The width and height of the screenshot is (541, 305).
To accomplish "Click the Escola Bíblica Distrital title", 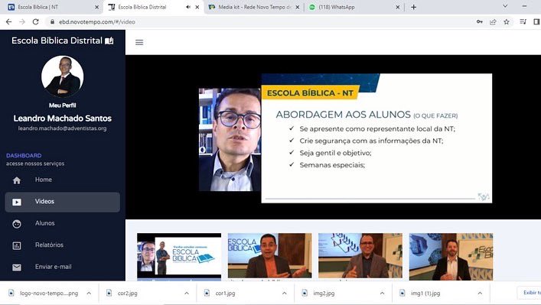I will tap(57, 41).
